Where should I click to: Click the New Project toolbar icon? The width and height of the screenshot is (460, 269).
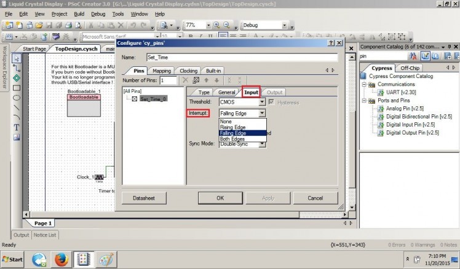[x=9, y=25]
